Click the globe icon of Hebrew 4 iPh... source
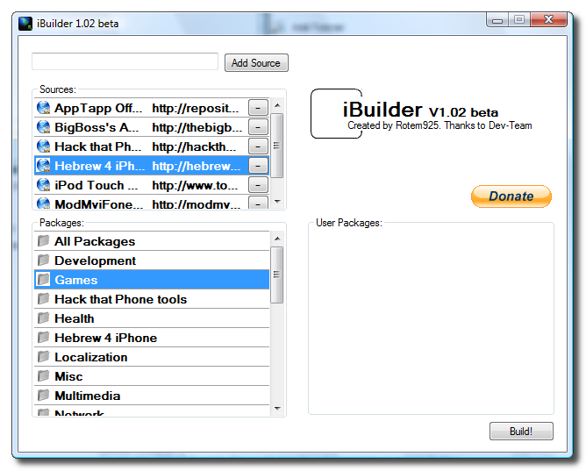Screen dimensions: 586x471 click(43, 166)
